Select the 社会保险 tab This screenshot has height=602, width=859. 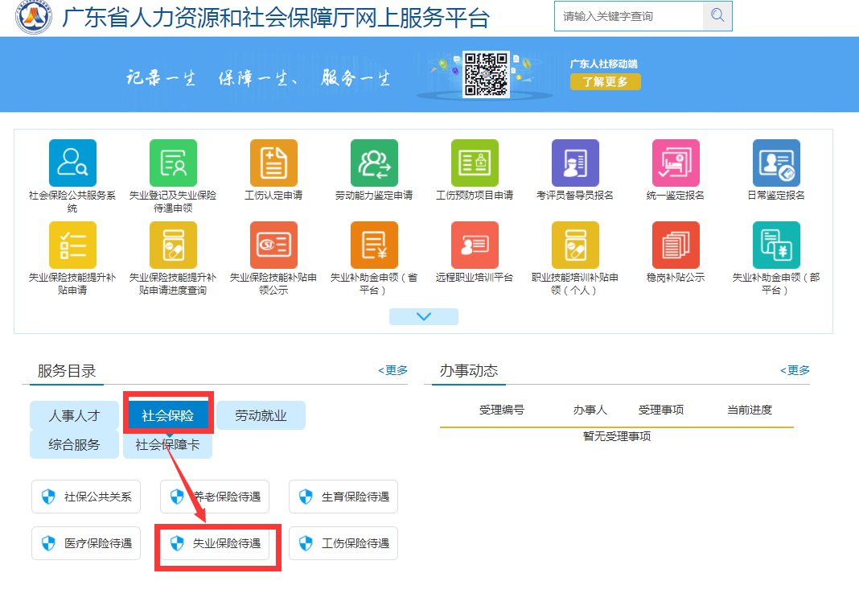click(168, 416)
